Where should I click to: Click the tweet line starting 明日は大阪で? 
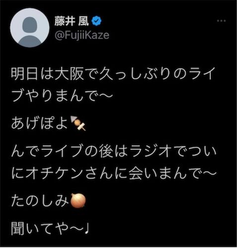coord(113,73)
